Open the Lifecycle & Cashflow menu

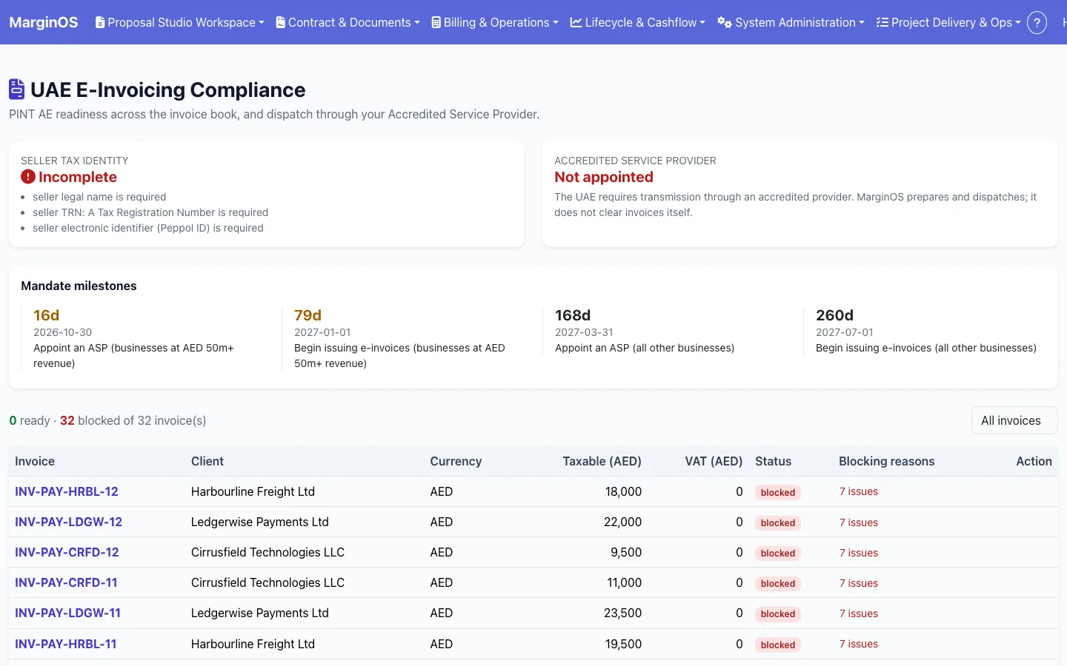point(637,22)
